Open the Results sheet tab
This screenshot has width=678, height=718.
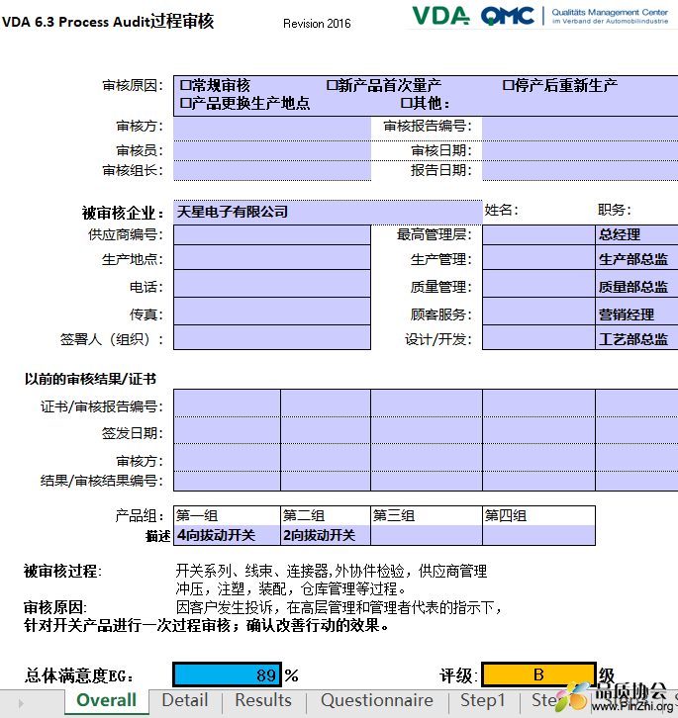tap(263, 700)
